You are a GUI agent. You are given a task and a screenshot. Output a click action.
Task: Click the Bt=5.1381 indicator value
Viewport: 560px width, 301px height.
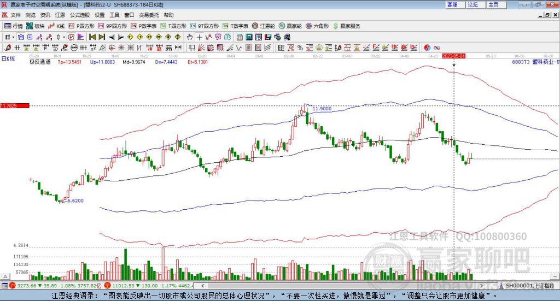pyautogui.click(x=198, y=62)
